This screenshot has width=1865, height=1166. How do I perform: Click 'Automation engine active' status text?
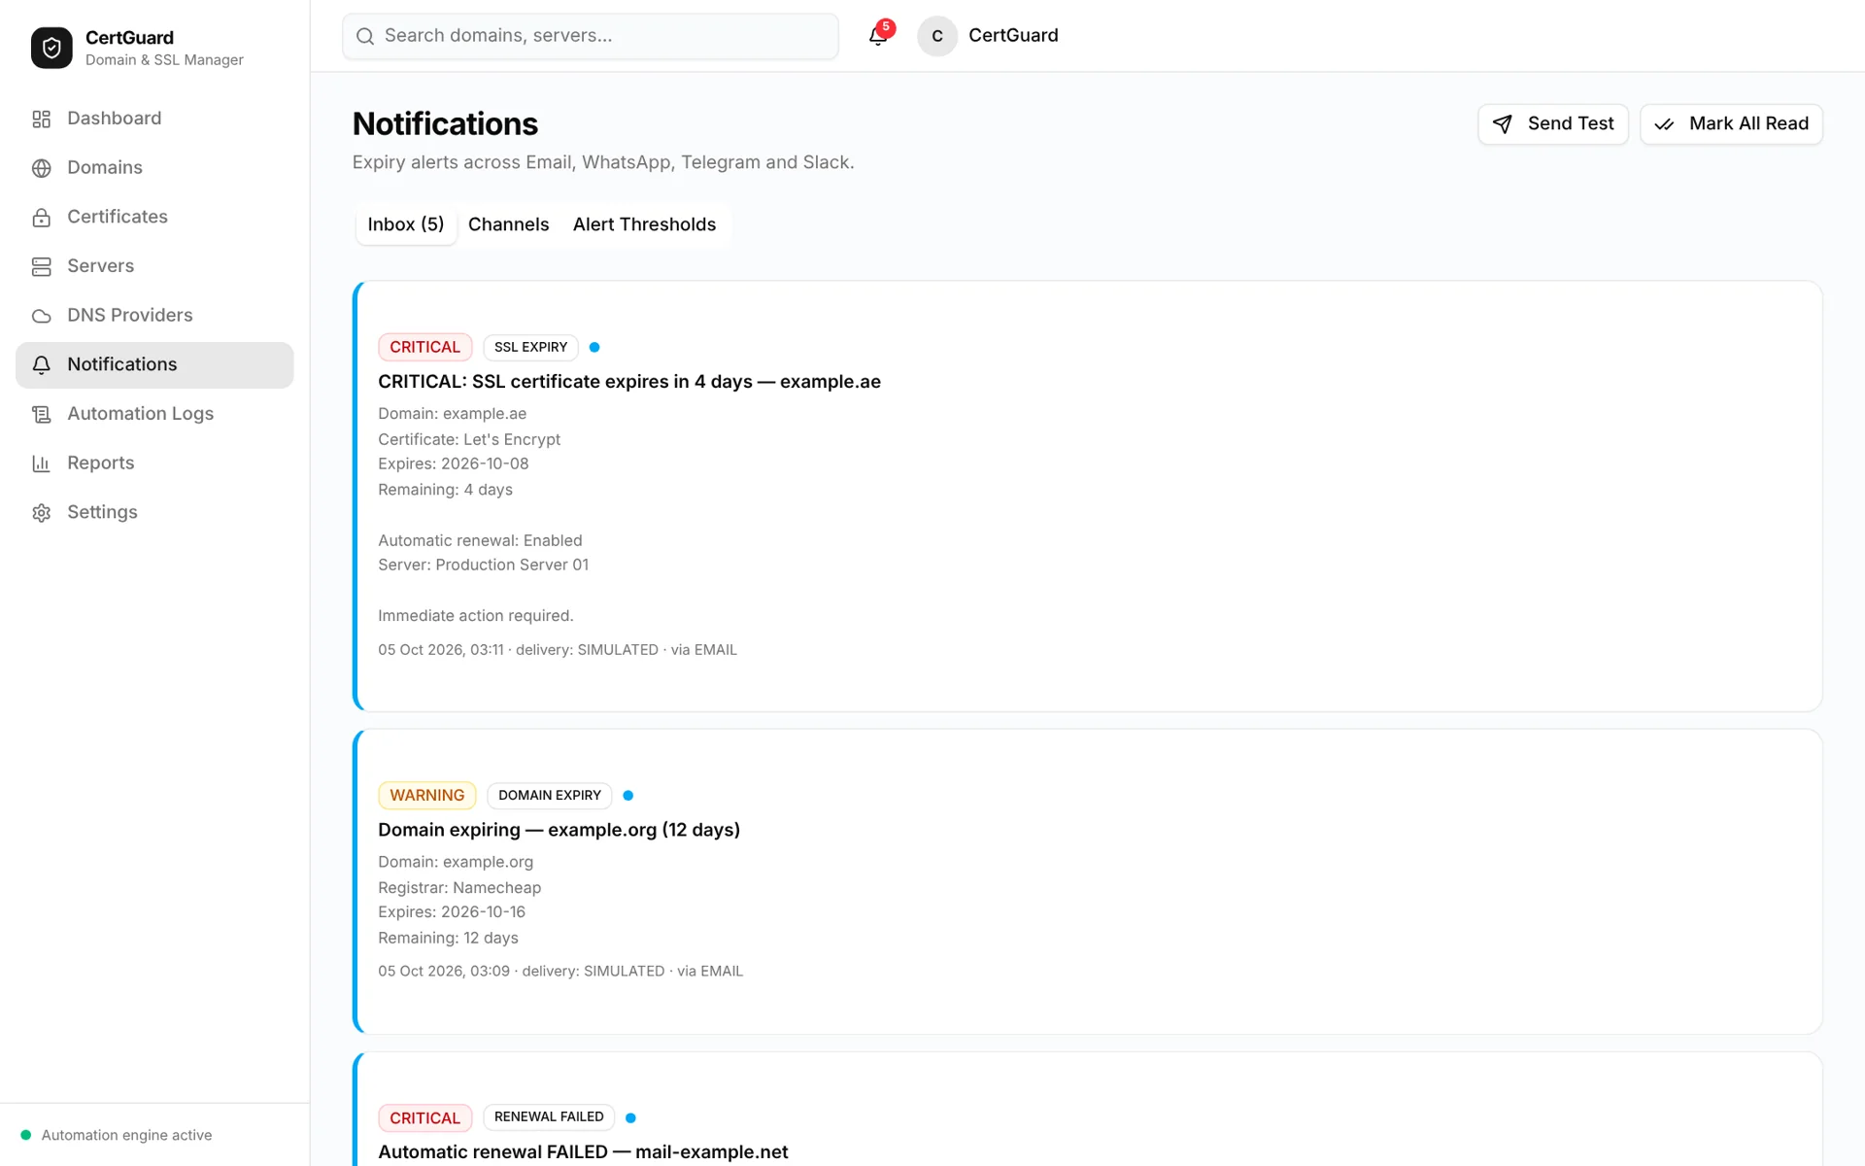(x=126, y=1135)
